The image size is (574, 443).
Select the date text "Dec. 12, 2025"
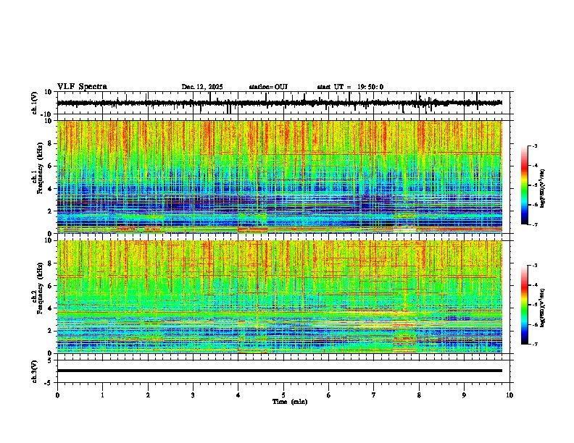pyautogui.click(x=202, y=87)
